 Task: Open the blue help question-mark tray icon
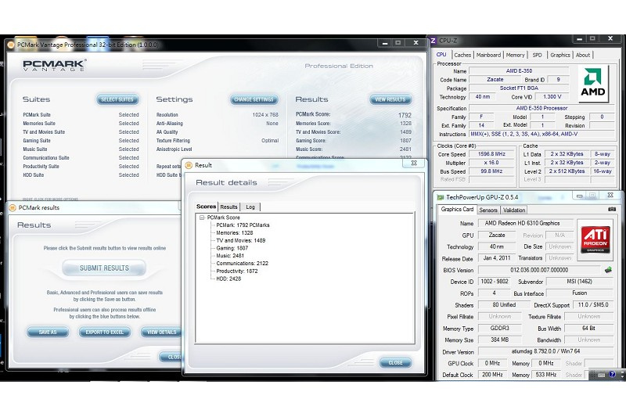[x=613, y=375]
